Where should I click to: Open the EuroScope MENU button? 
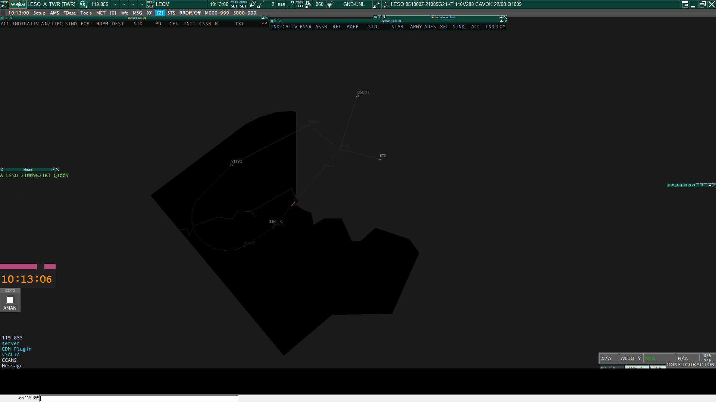pyautogui.click(x=4, y=4)
